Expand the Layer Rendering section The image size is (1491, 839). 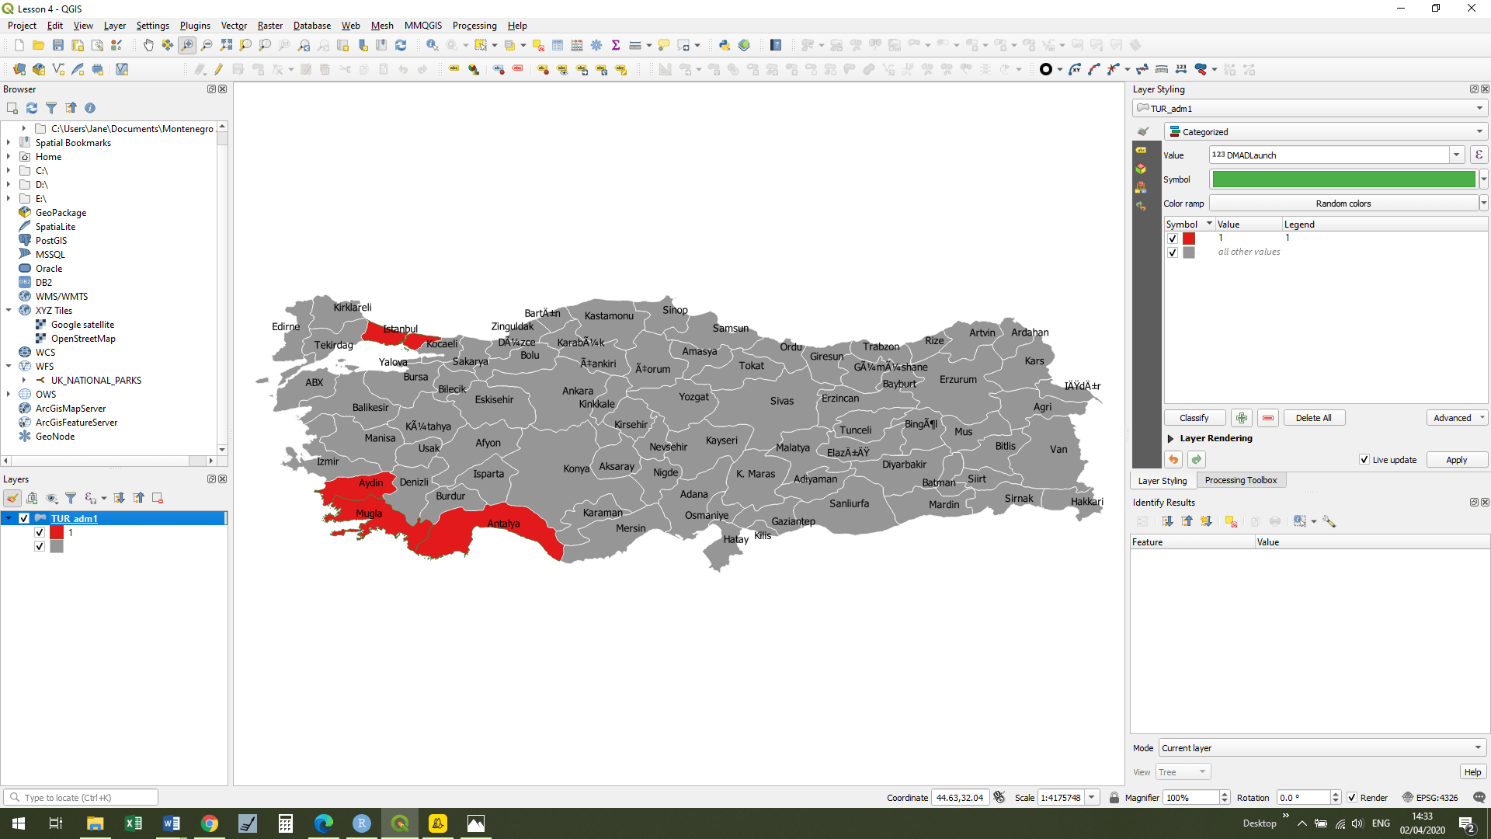tap(1170, 438)
